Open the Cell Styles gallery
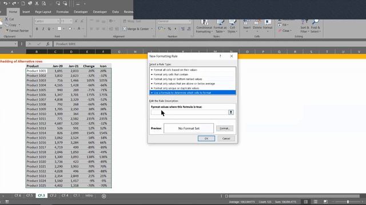This screenshot has height=205, width=366. (232, 26)
